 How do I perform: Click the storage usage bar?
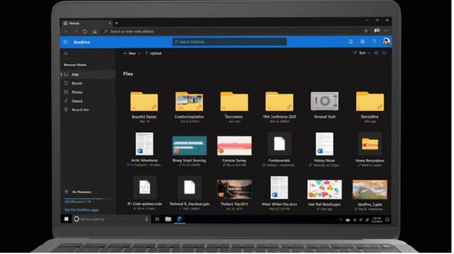coord(88,199)
